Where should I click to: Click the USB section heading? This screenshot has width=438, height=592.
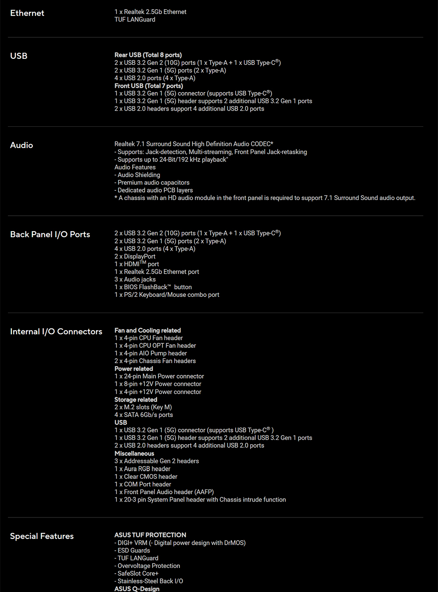pyautogui.click(x=19, y=56)
